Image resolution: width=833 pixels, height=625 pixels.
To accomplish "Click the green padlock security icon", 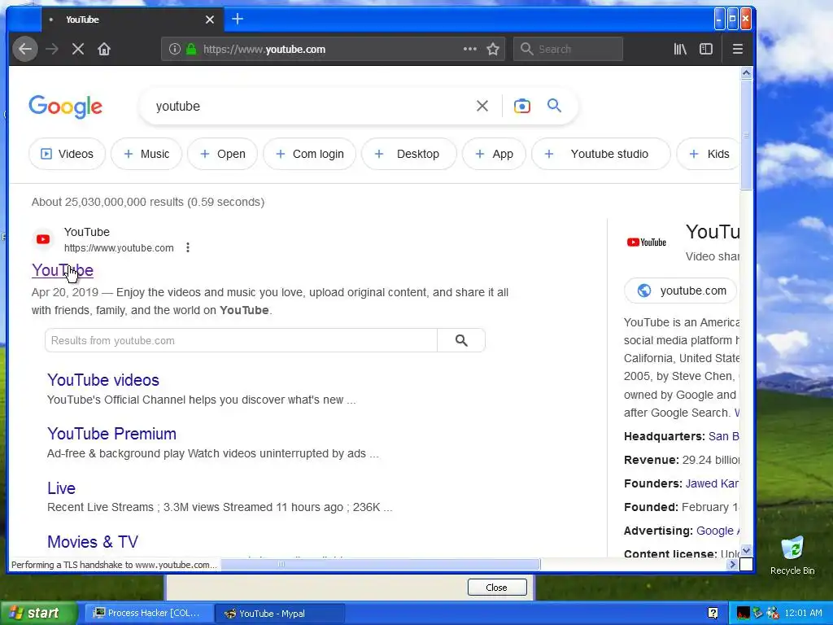I will coord(191,50).
